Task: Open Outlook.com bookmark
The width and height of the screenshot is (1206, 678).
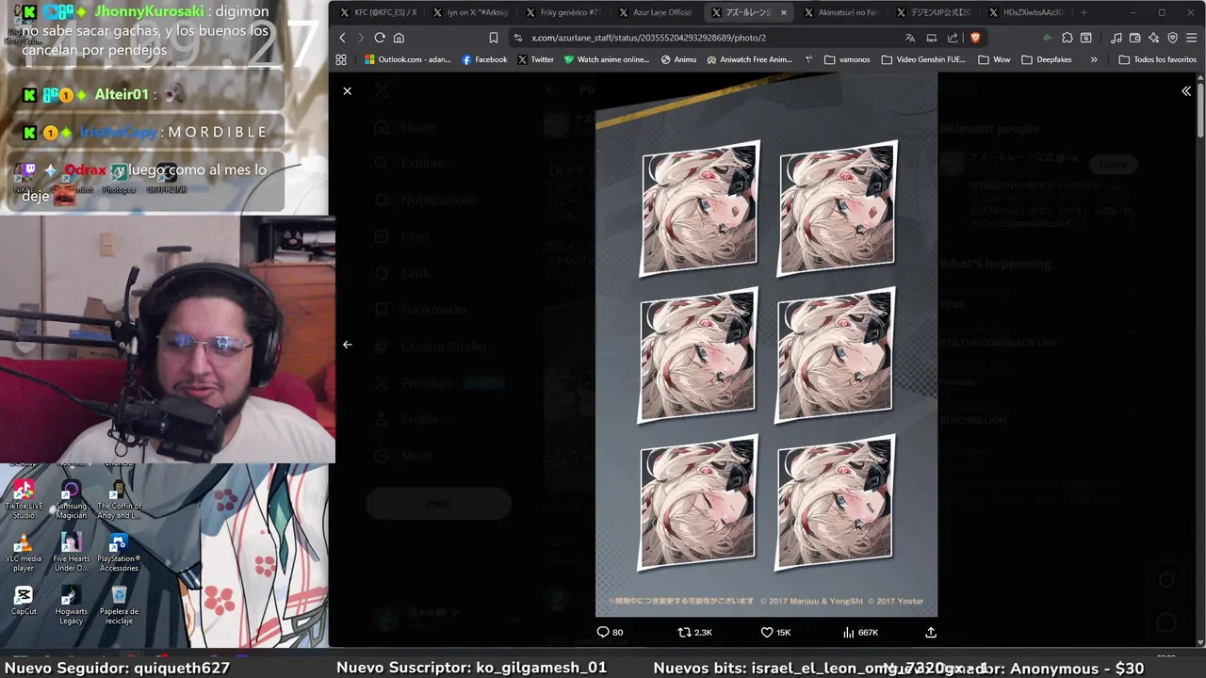Action: click(408, 59)
